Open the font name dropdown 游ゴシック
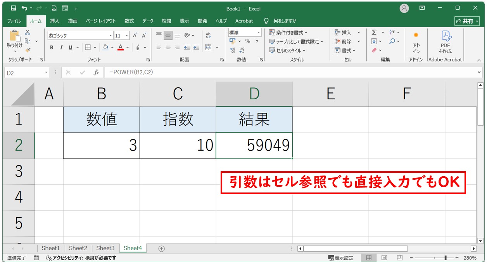The image size is (487, 264). click(x=111, y=36)
